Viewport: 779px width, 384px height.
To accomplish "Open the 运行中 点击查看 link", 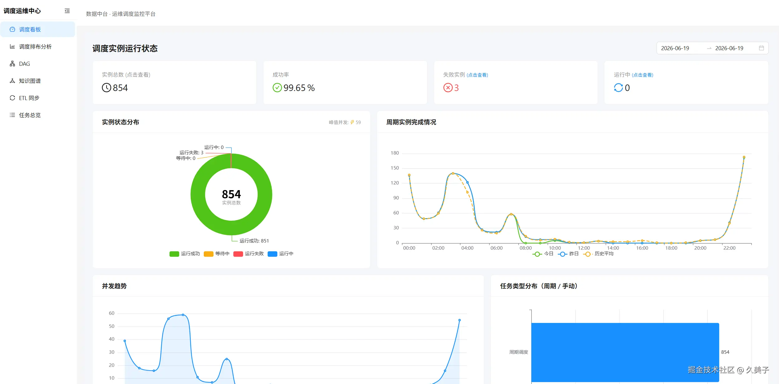I will (x=643, y=75).
